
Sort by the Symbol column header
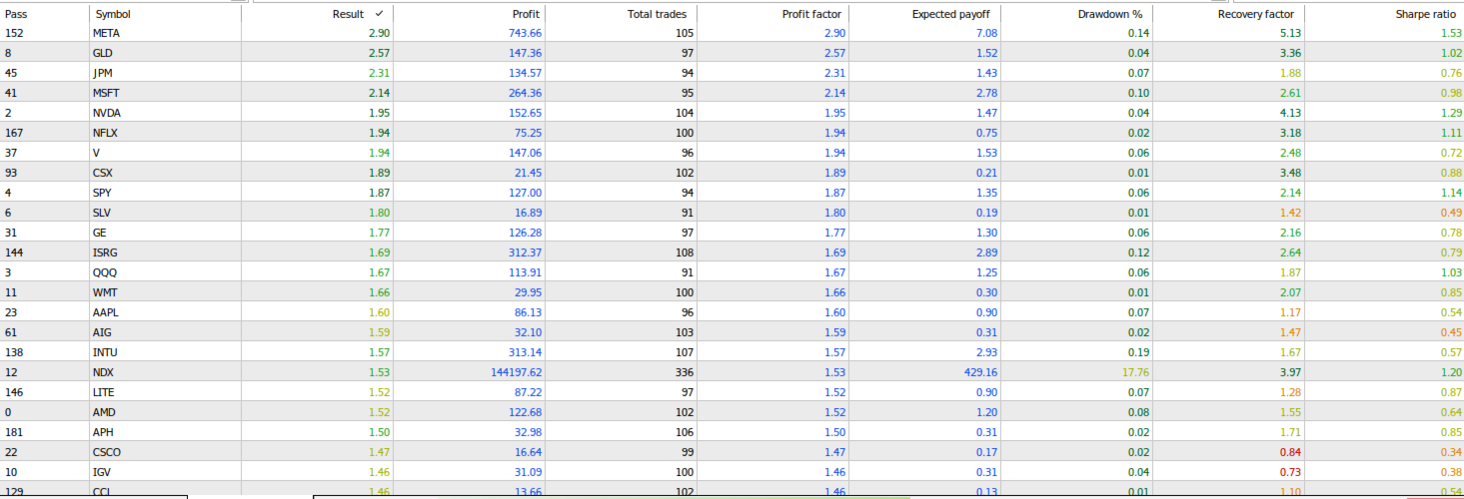pyautogui.click(x=165, y=14)
